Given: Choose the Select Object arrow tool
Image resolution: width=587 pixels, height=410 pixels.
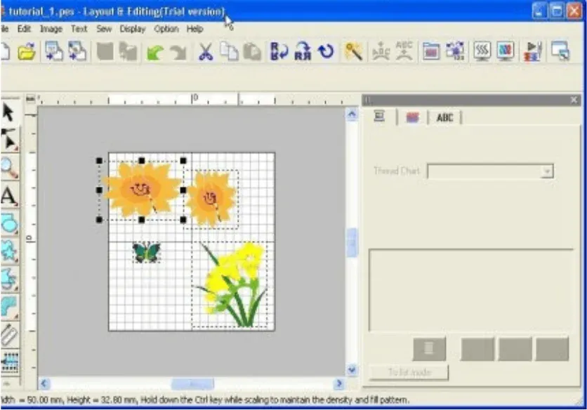Looking at the screenshot, I should pos(9,113).
